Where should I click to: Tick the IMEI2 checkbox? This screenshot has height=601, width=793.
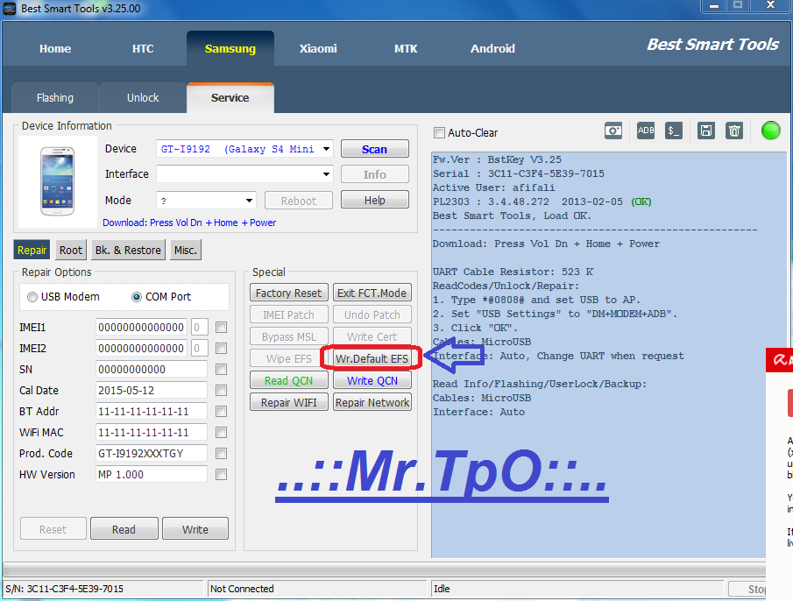coord(221,349)
